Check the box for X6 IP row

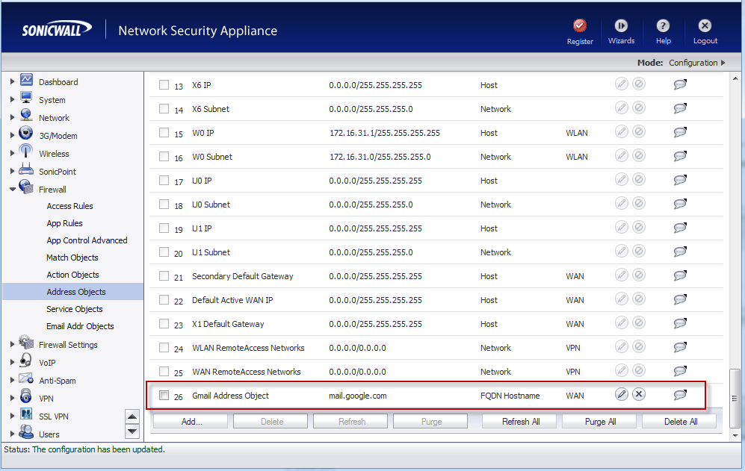164,84
